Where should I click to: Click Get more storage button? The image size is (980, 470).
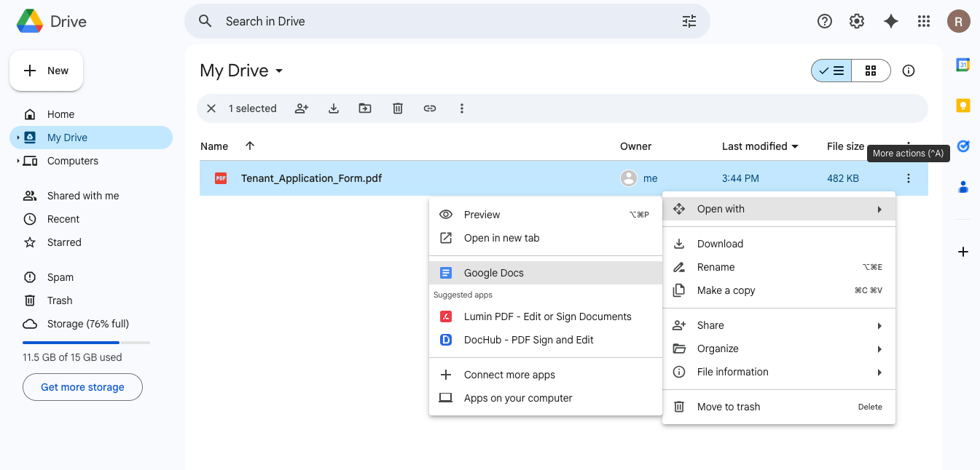[82, 387]
